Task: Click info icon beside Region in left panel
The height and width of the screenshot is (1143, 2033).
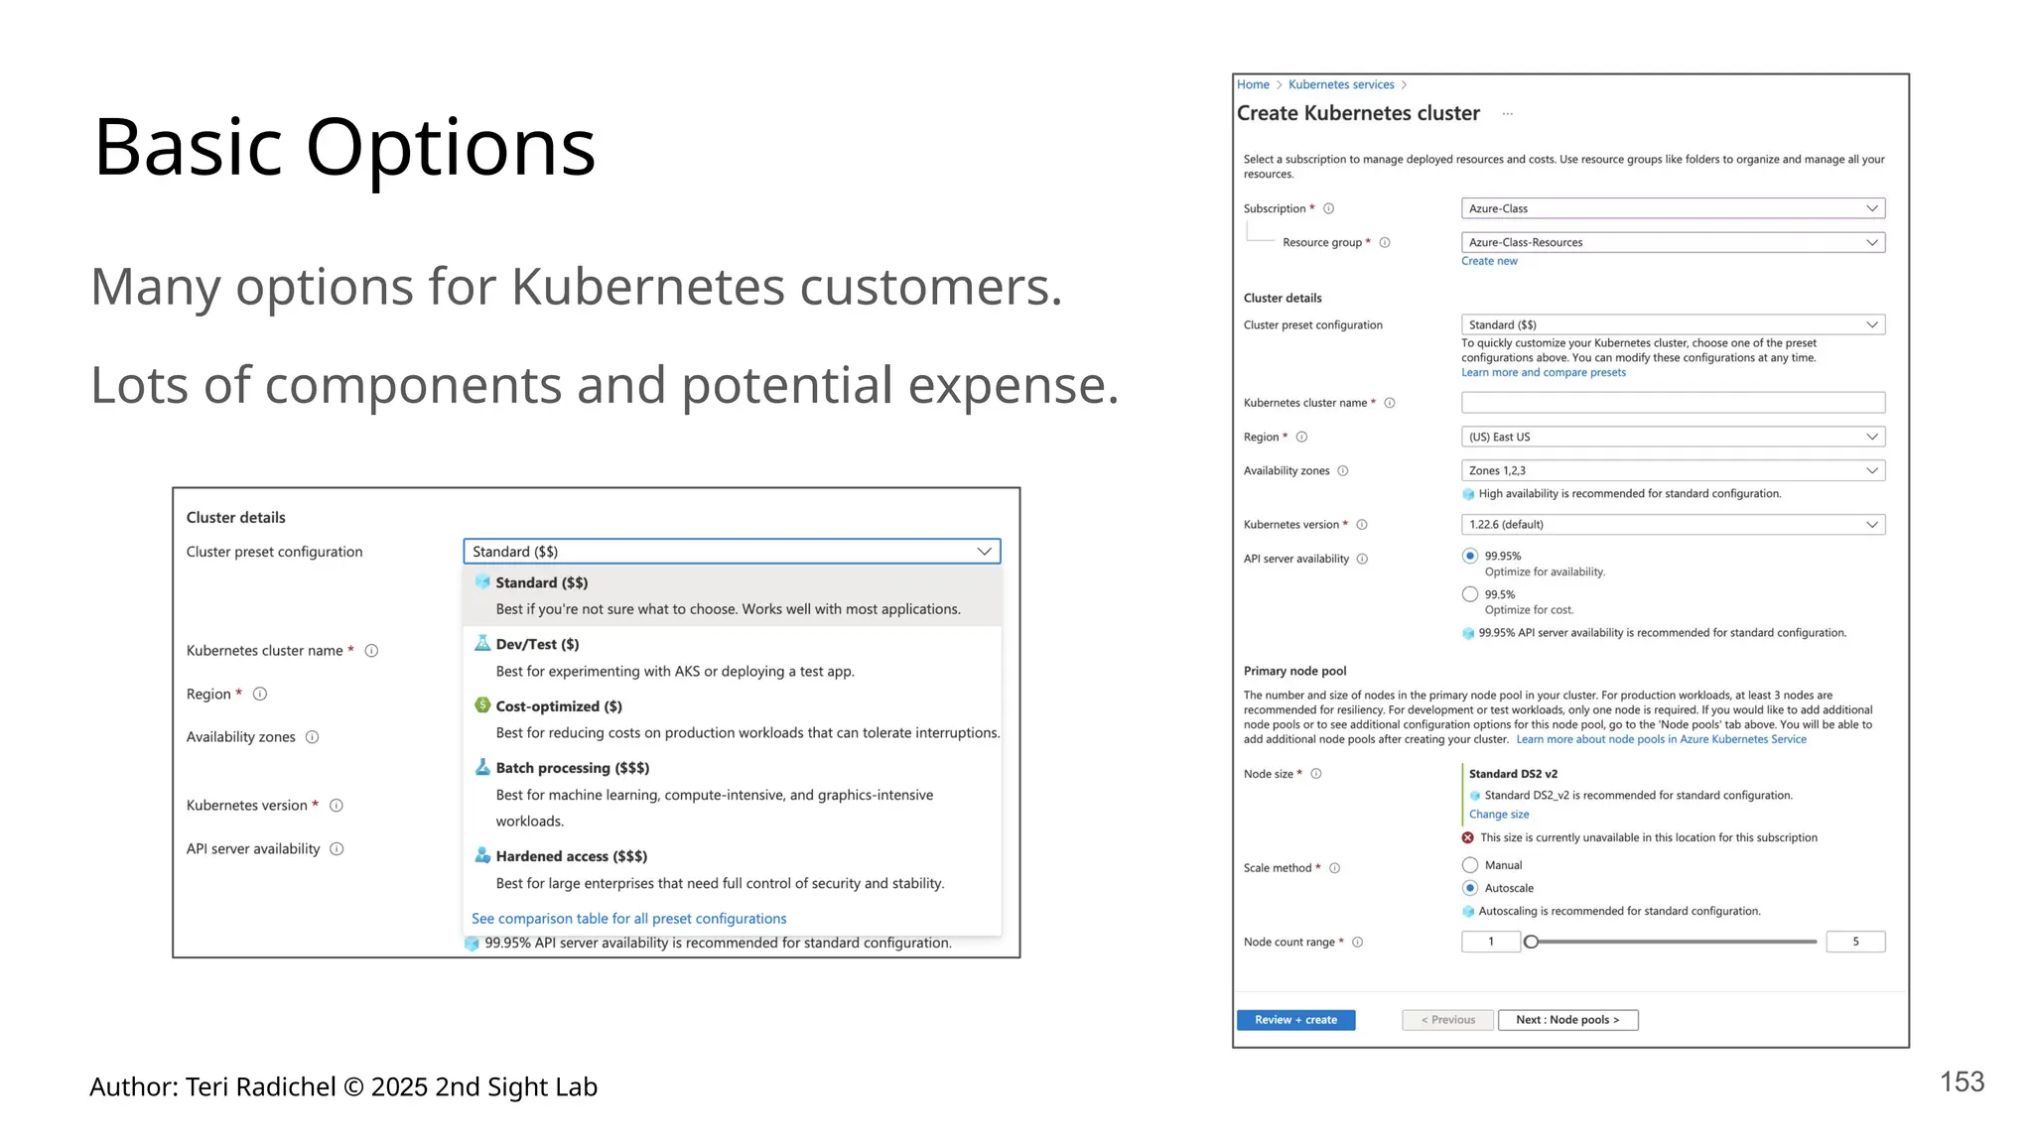Action: [260, 694]
